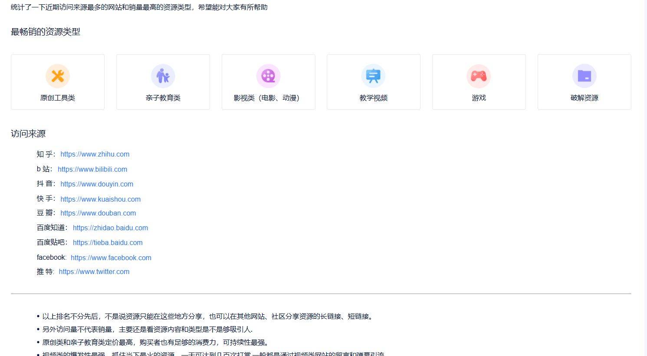
Task: Open the https://www.bilibili.com link
Action: [92, 169]
